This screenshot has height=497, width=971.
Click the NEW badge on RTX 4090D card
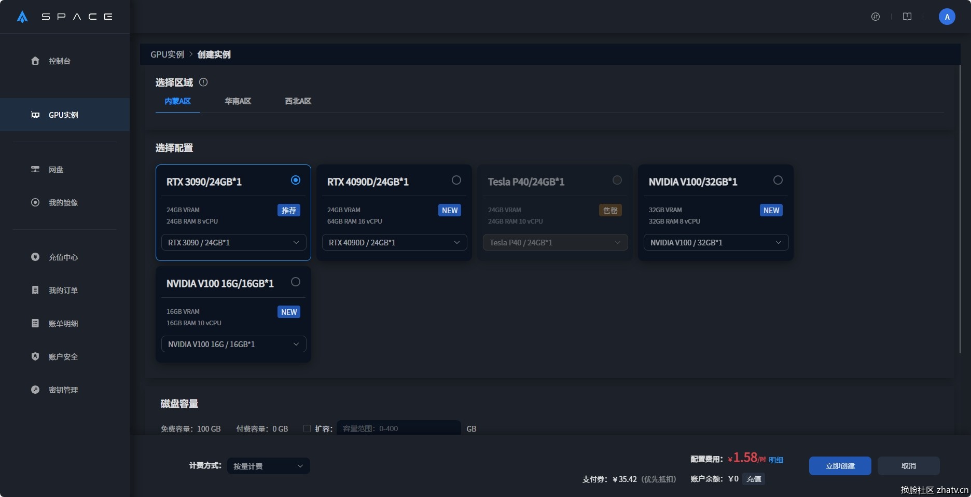450,210
